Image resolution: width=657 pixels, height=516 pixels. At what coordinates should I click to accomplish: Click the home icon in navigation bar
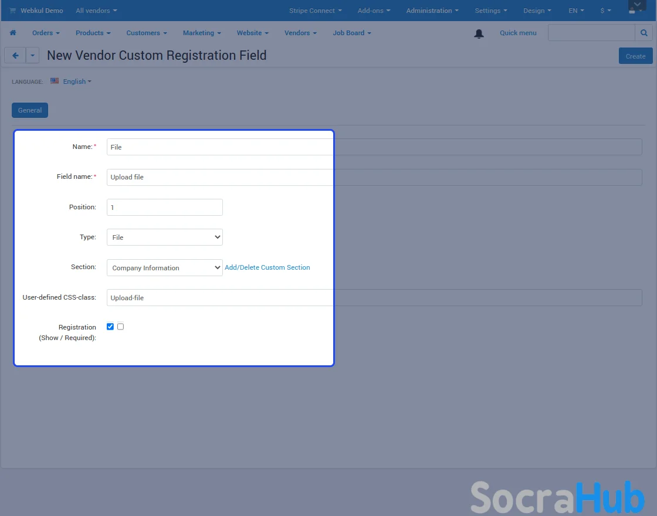click(13, 33)
